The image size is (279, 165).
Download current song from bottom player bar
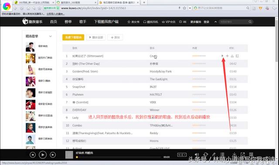pos(235,155)
